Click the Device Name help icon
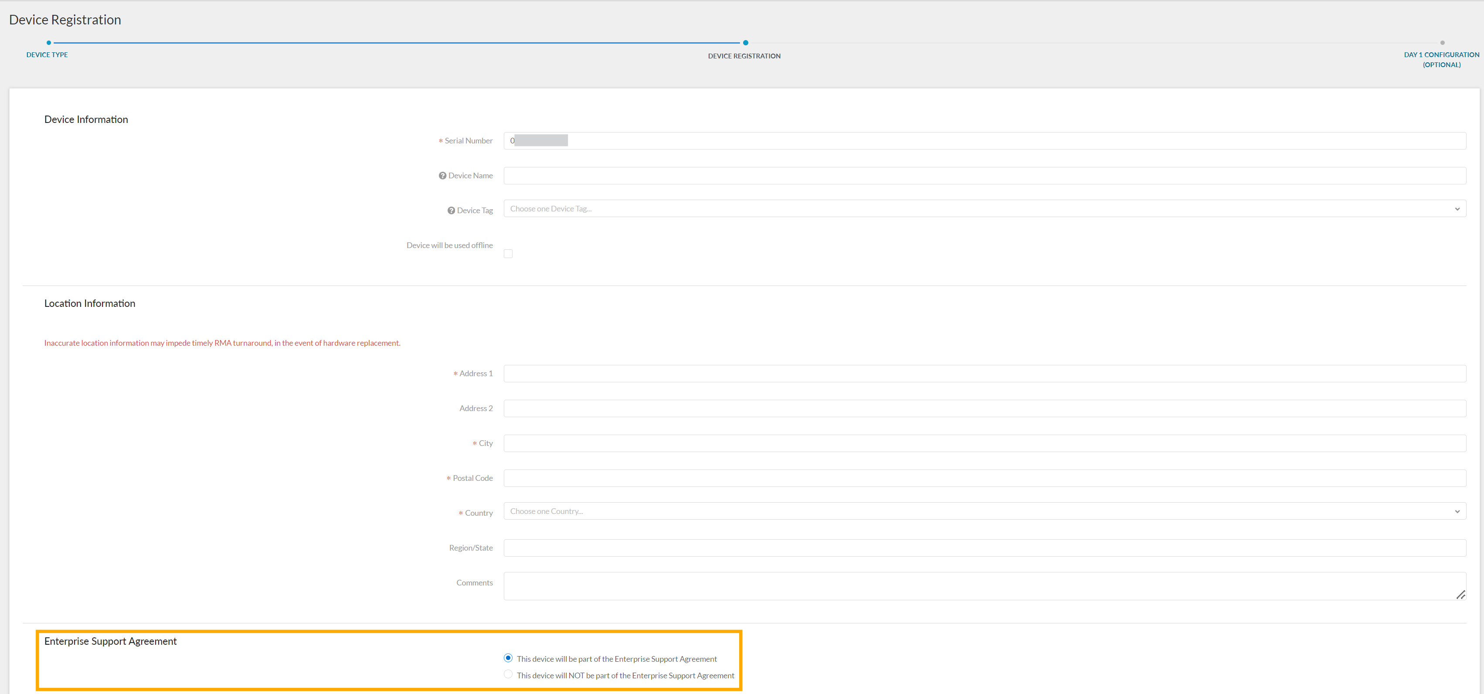1484x694 pixels. coord(442,176)
